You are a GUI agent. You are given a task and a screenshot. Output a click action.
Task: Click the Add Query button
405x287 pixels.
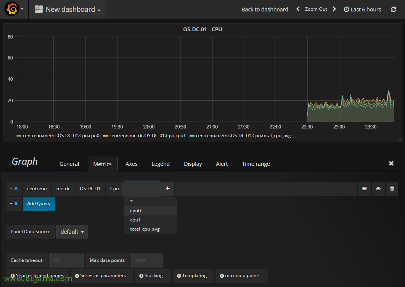point(39,204)
